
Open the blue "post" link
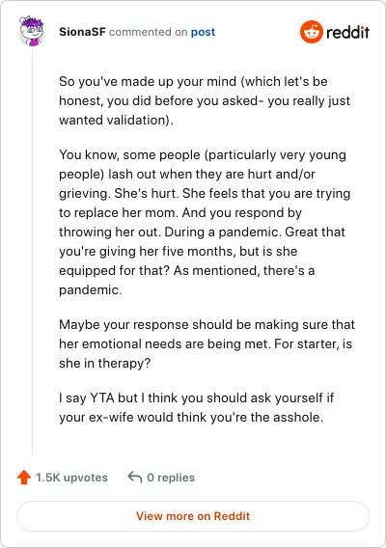(203, 32)
